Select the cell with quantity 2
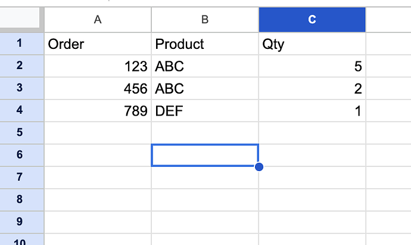This screenshot has height=245, width=411. pyautogui.click(x=312, y=89)
